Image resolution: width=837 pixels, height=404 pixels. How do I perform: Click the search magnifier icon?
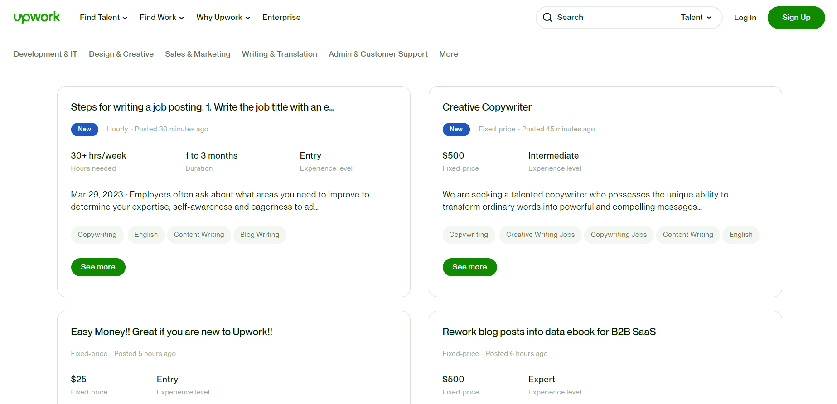(547, 18)
